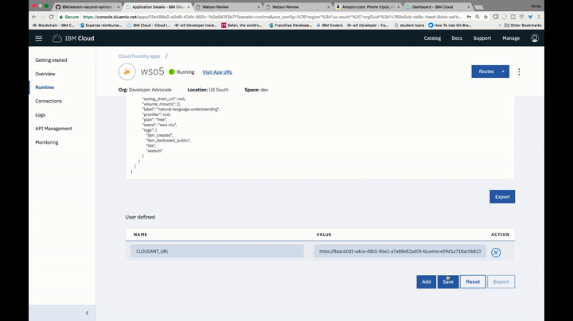Open Safari, the world's bookmark
The height and width of the screenshot is (321, 573).
tap(242, 25)
